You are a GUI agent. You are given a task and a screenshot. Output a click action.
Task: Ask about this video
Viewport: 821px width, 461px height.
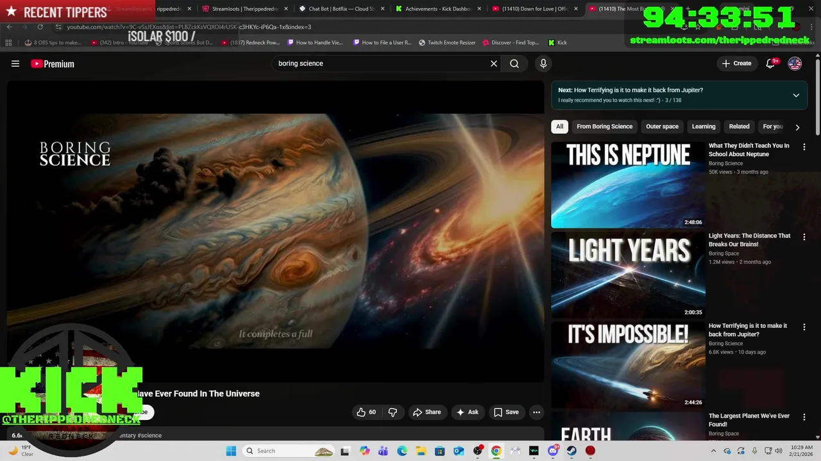[467, 412]
